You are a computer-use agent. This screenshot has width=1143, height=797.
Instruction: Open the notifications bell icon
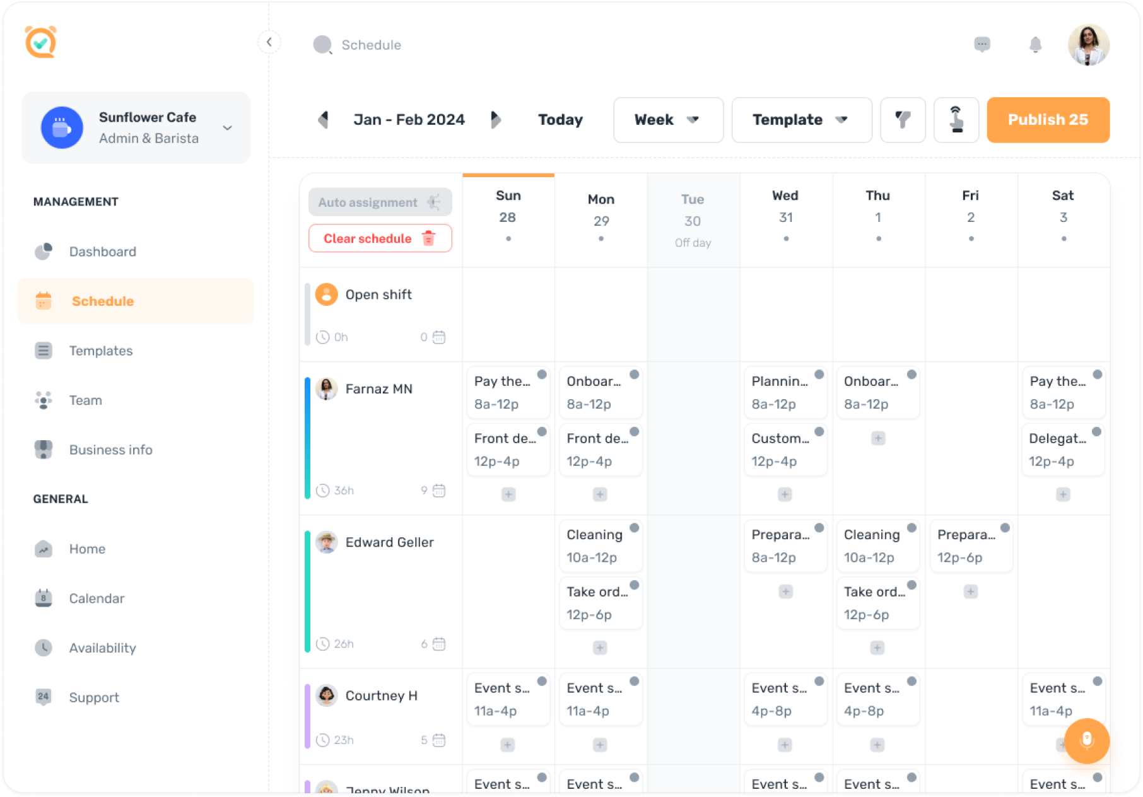1035,45
